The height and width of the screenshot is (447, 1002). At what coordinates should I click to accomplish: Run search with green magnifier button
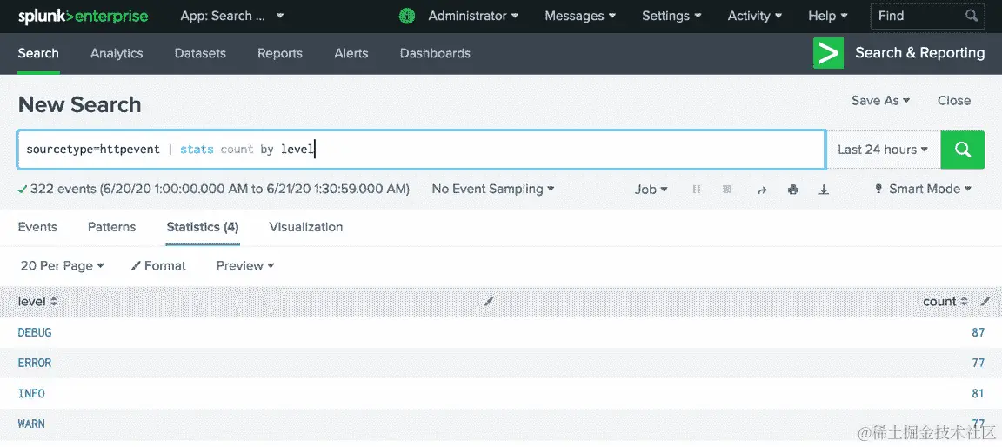click(962, 150)
